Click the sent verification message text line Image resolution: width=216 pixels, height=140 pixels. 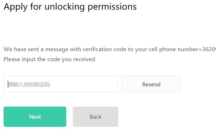tap(110, 49)
